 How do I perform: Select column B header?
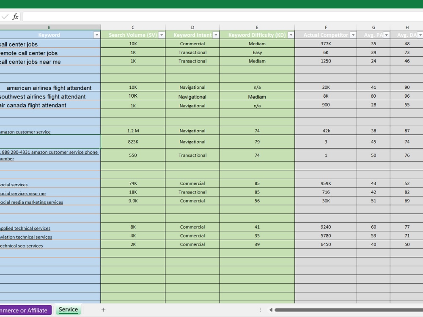coord(49,27)
